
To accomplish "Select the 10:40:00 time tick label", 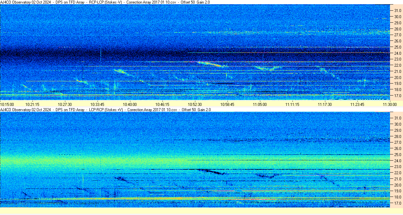I will pos(130,104).
